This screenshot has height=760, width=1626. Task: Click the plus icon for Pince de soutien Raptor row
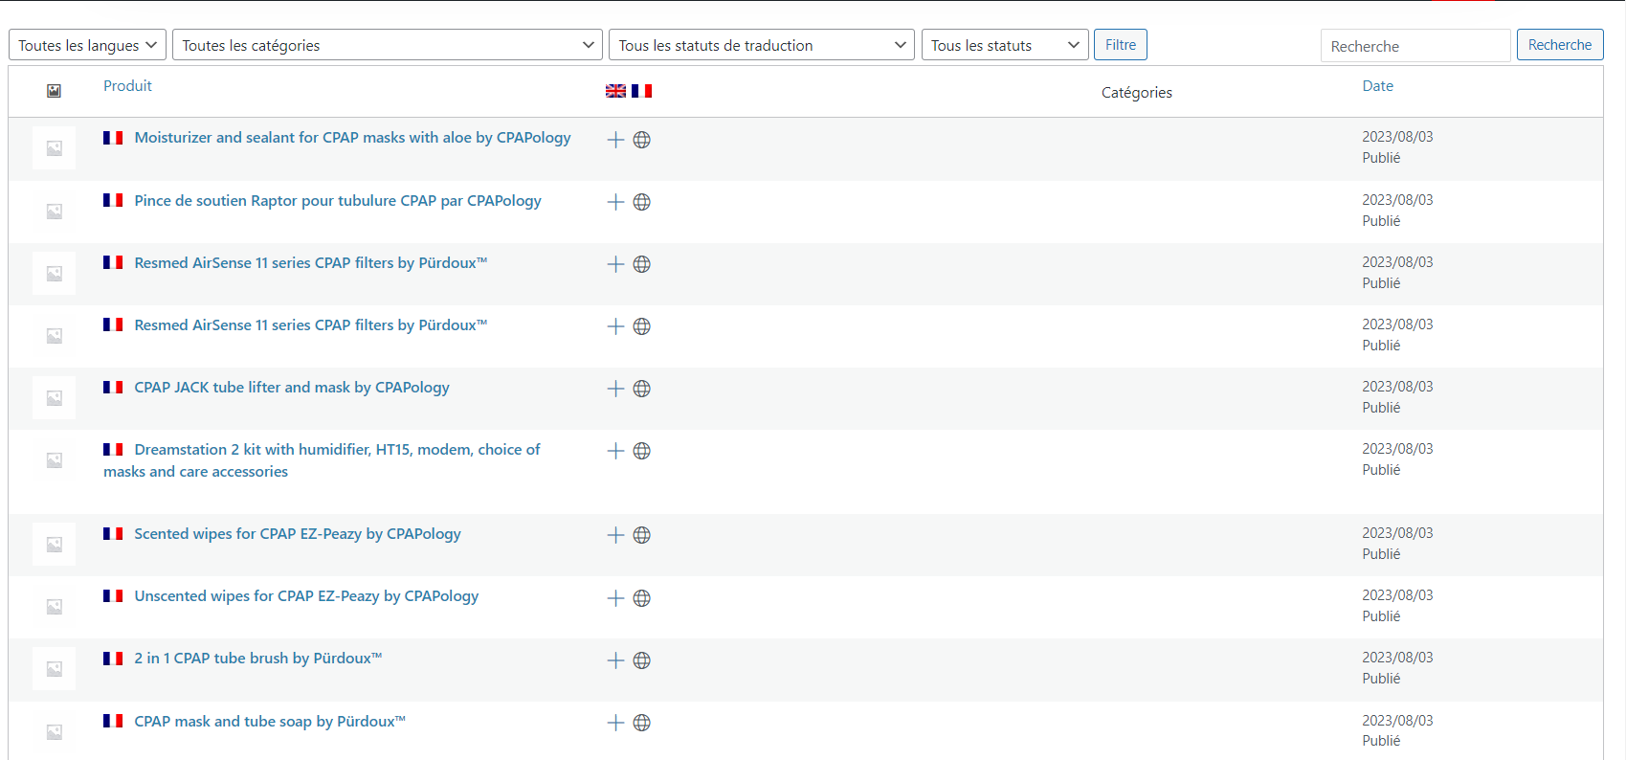(x=615, y=202)
